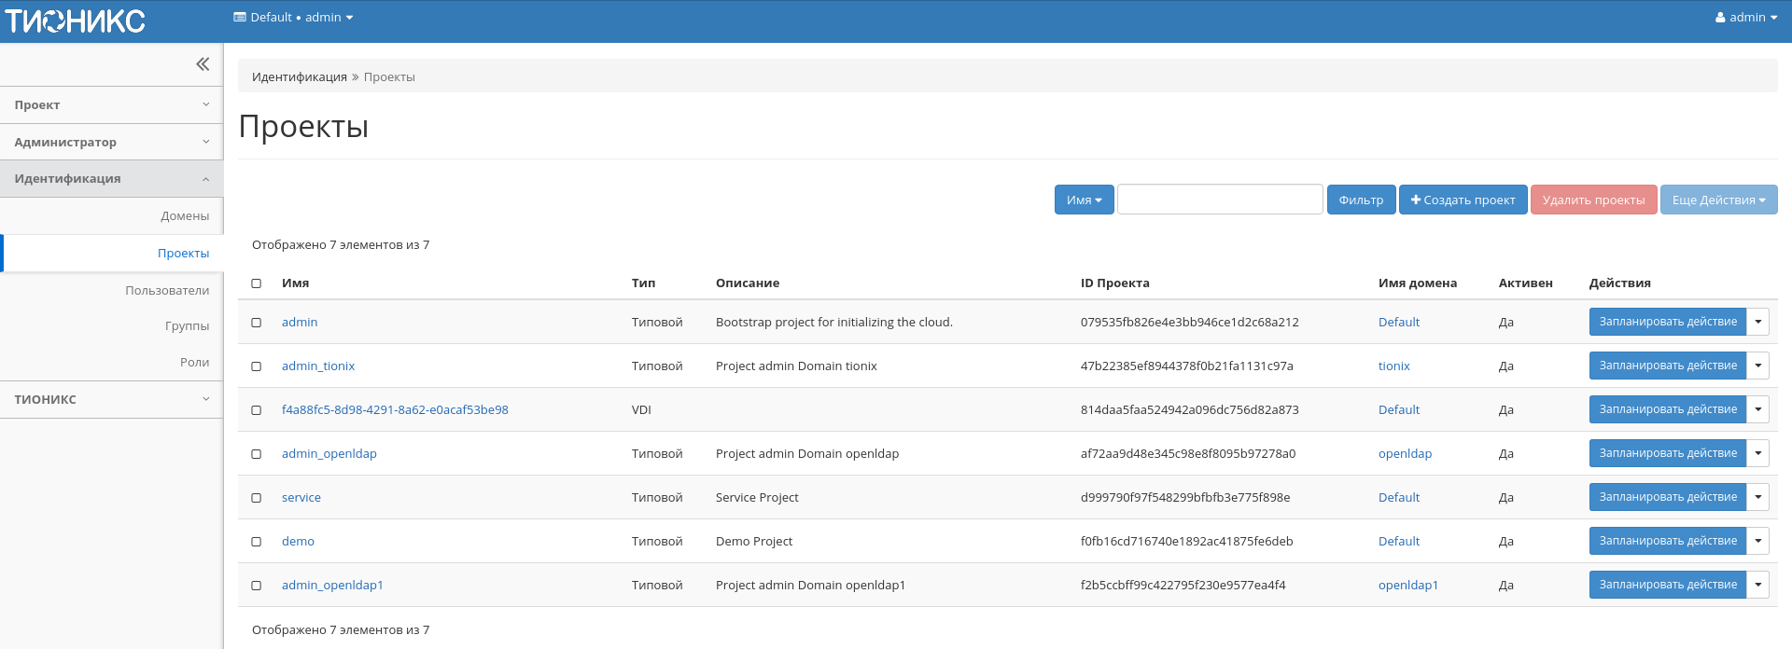Click the TIONIX logo
Viewport: 1792px width, 649px height.
pos(76,21)
